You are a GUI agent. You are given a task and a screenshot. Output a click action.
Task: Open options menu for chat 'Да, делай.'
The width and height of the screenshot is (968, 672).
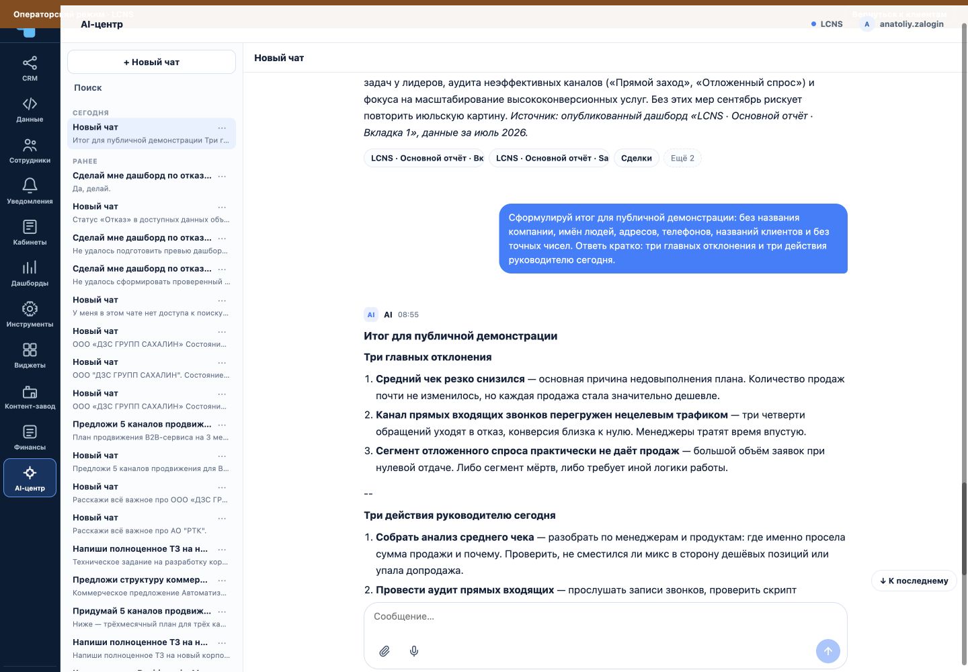(222, 176)
